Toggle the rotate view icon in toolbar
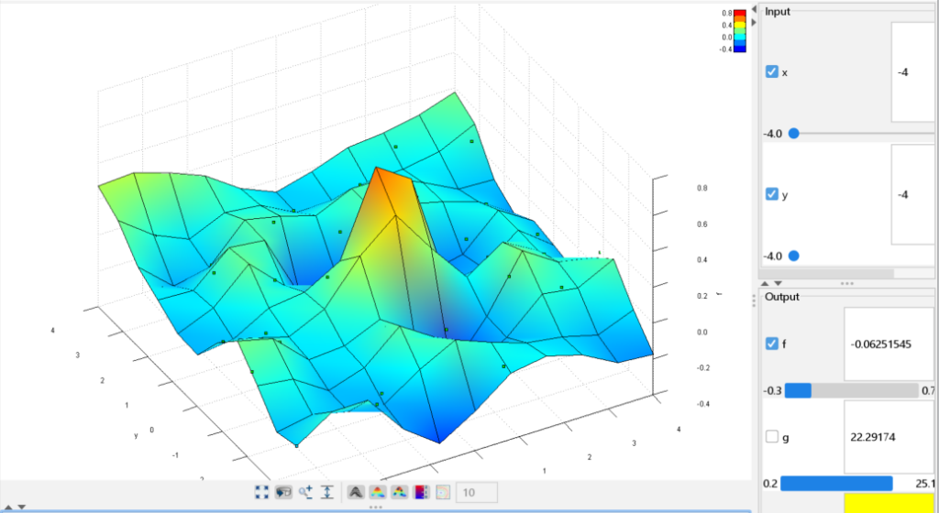The height and width of the screenshot is (513, 939). 283,493
